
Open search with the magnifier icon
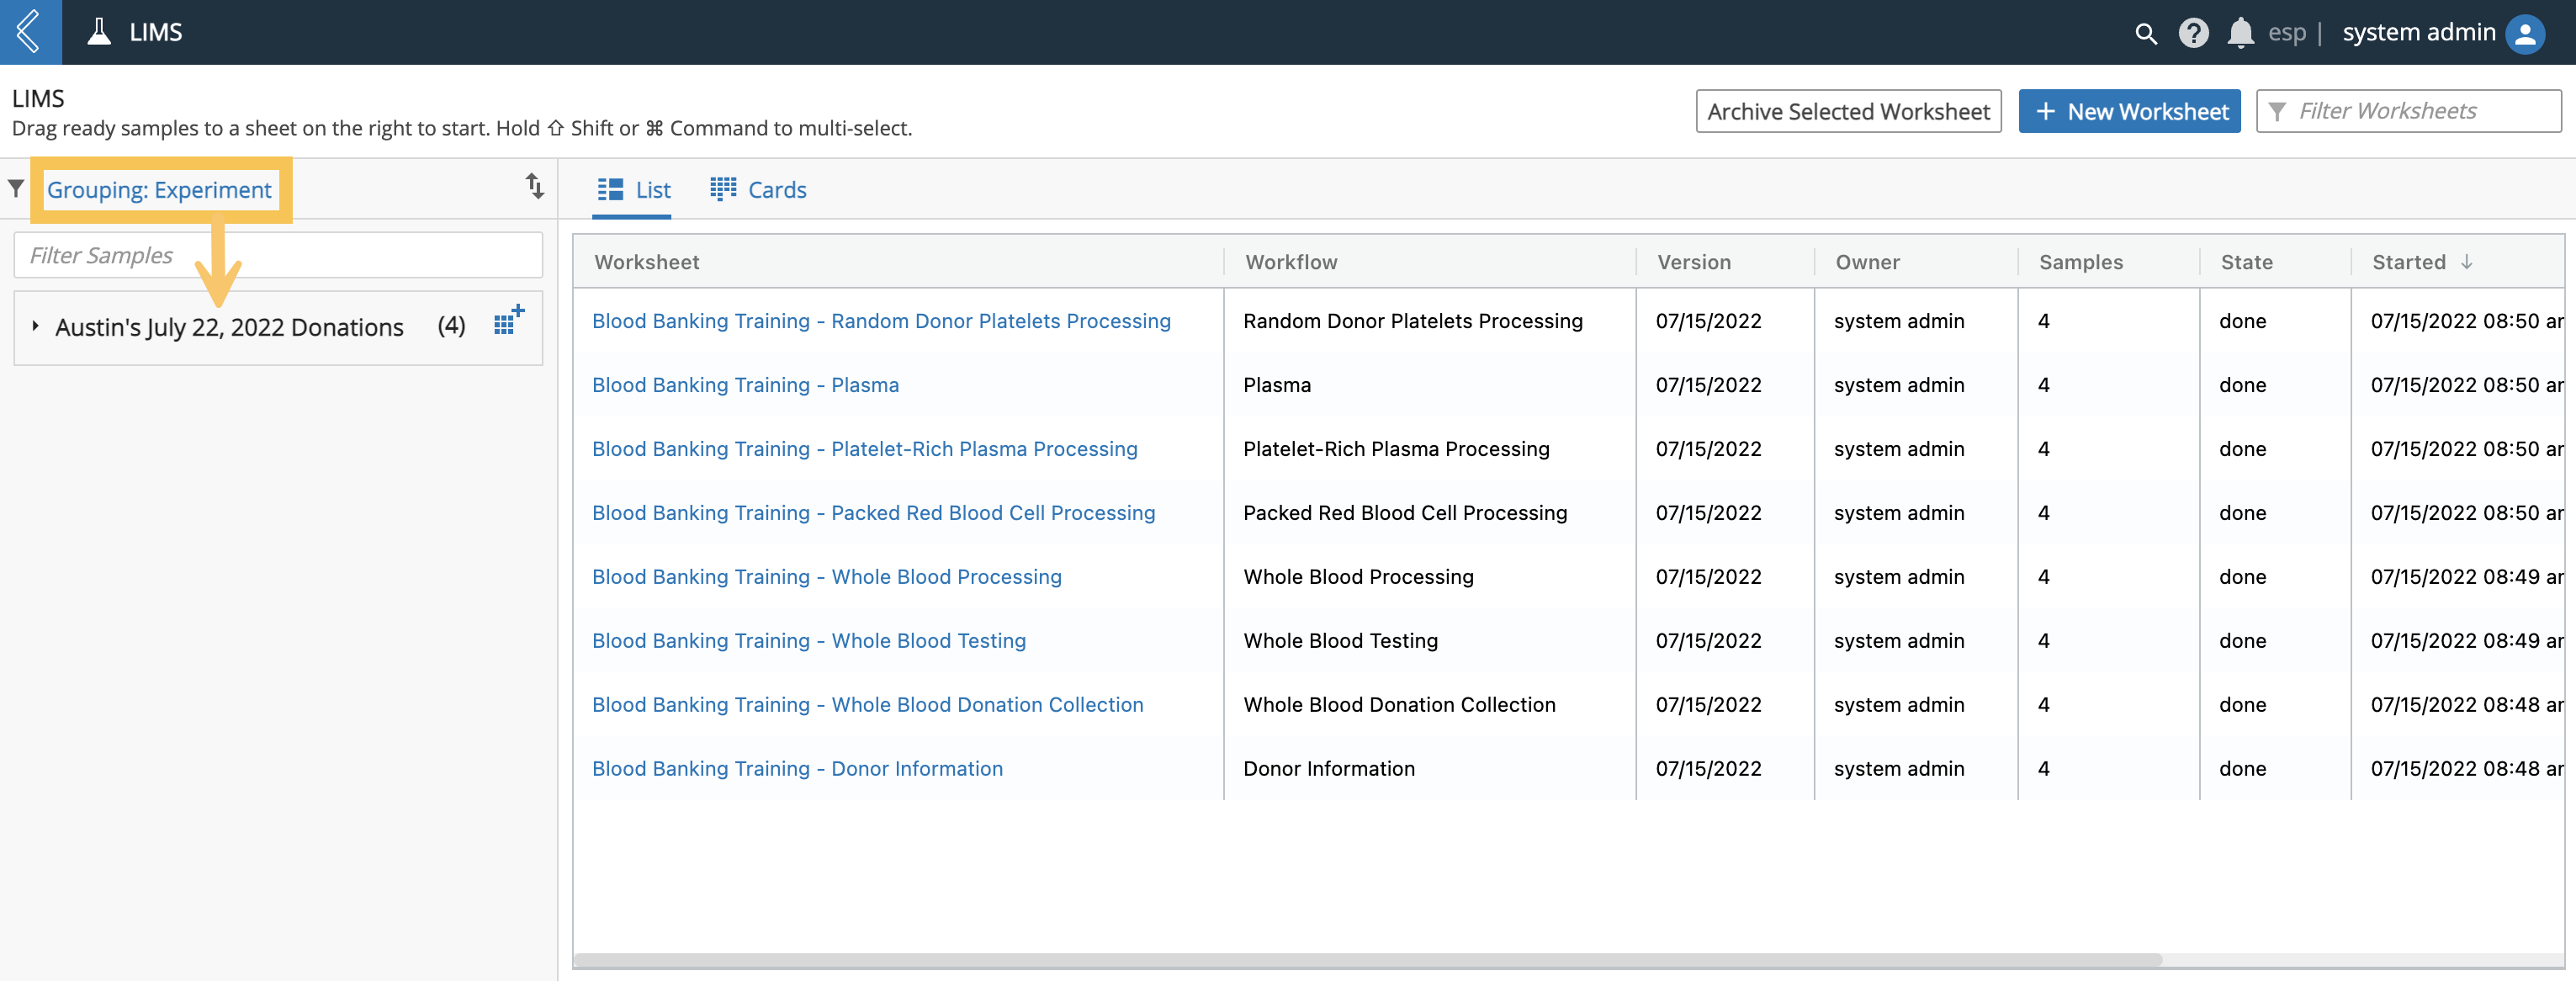[x=2146, y=33]
